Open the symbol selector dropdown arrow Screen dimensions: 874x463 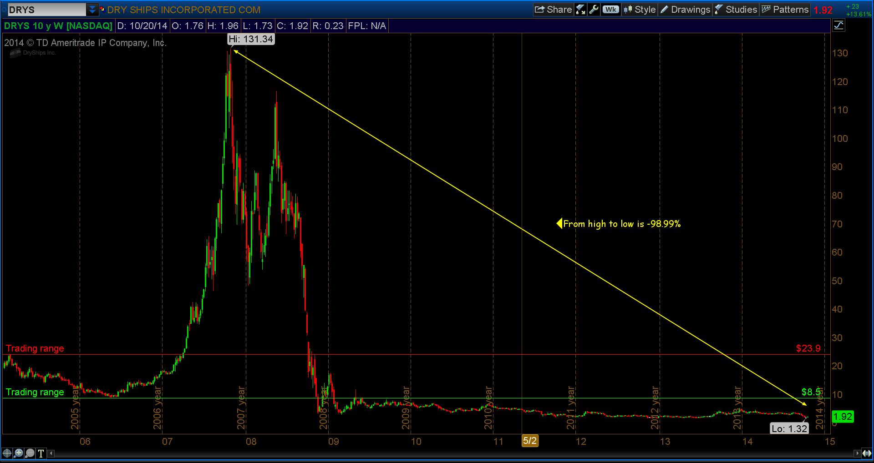(x=92, y=10)
